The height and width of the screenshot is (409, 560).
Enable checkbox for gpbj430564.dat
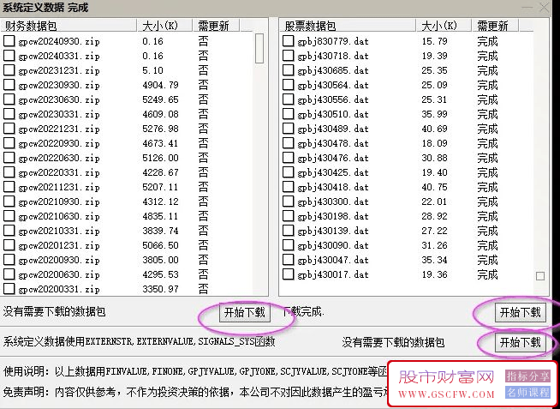click(289, 85)
